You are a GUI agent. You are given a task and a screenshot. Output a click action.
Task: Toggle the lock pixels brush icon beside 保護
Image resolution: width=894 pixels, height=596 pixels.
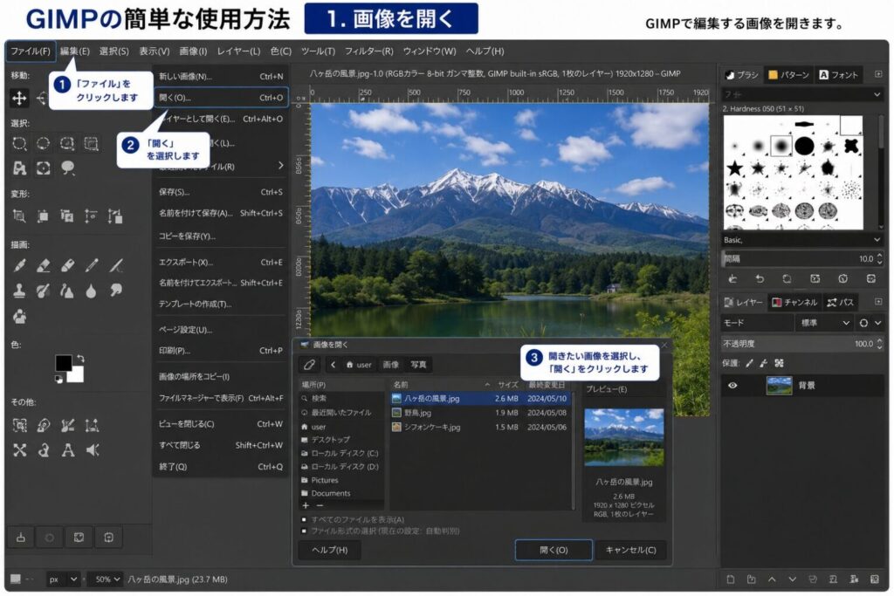tap(749, 364)
